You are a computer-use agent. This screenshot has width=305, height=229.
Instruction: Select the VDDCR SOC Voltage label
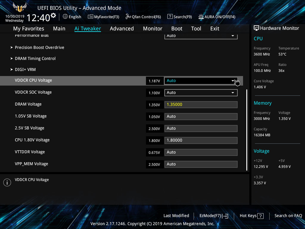(33, 92)
